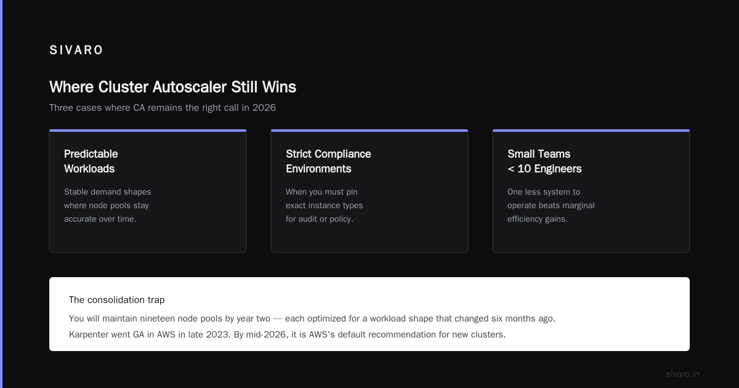Select the One less system description text
This screenshot has width=739, height=388.
[551, 205]
